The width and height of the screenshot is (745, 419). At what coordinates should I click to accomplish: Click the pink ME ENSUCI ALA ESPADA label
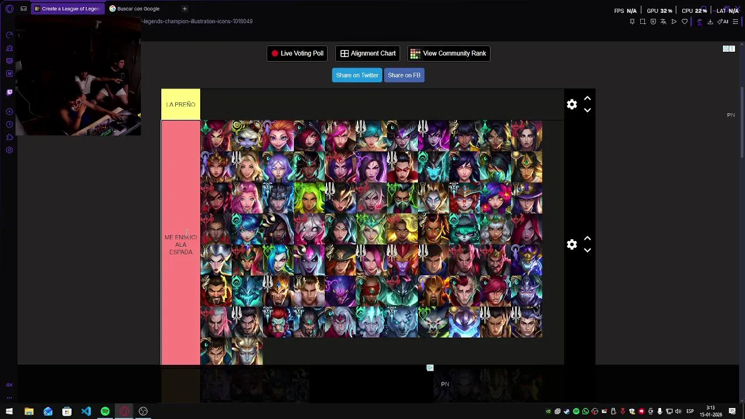coord(180,243)
